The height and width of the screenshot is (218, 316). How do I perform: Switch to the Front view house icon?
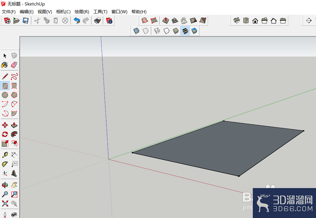pyautogui.click(x=255, y=20)
